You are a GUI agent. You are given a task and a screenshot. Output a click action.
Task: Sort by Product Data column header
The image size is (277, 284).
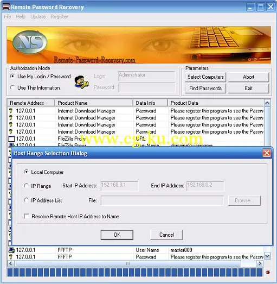pos(216,103)
